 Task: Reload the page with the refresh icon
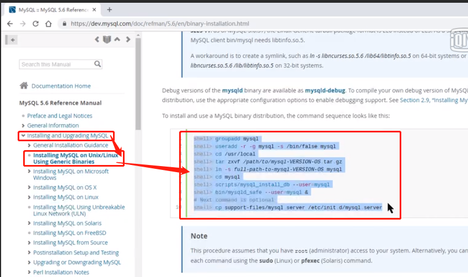pyautogui.click(x=35, y=24)
